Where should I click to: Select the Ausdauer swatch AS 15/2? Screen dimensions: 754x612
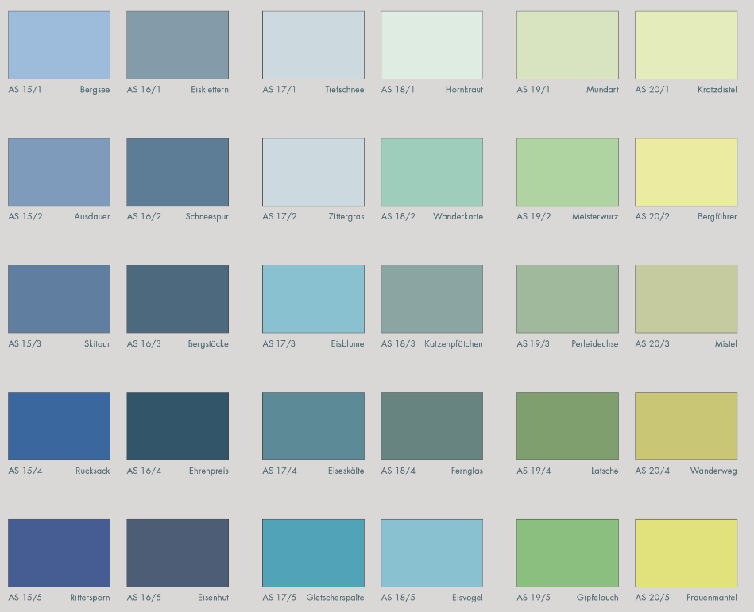click(x=59, y=172)
